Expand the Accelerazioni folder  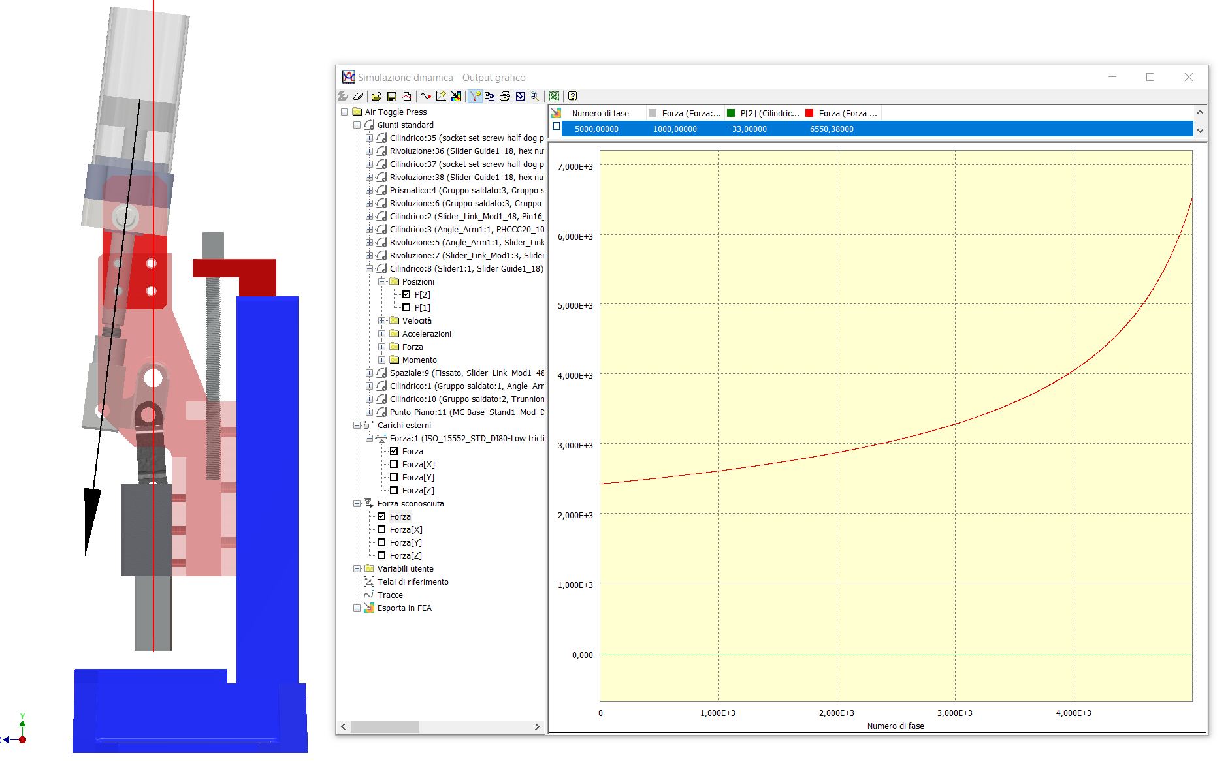381,334
